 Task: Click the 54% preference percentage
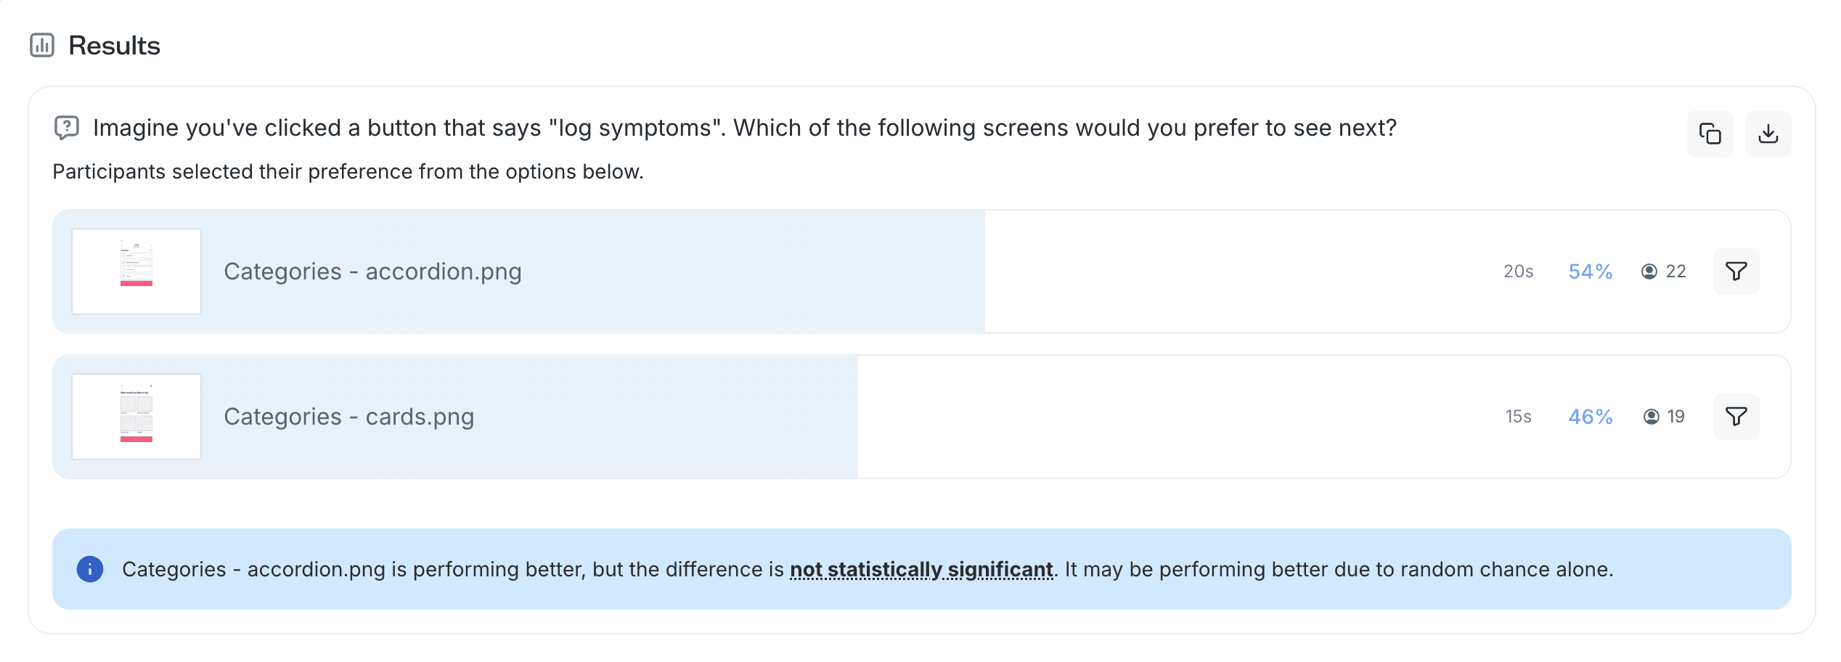click(1590, 271)
